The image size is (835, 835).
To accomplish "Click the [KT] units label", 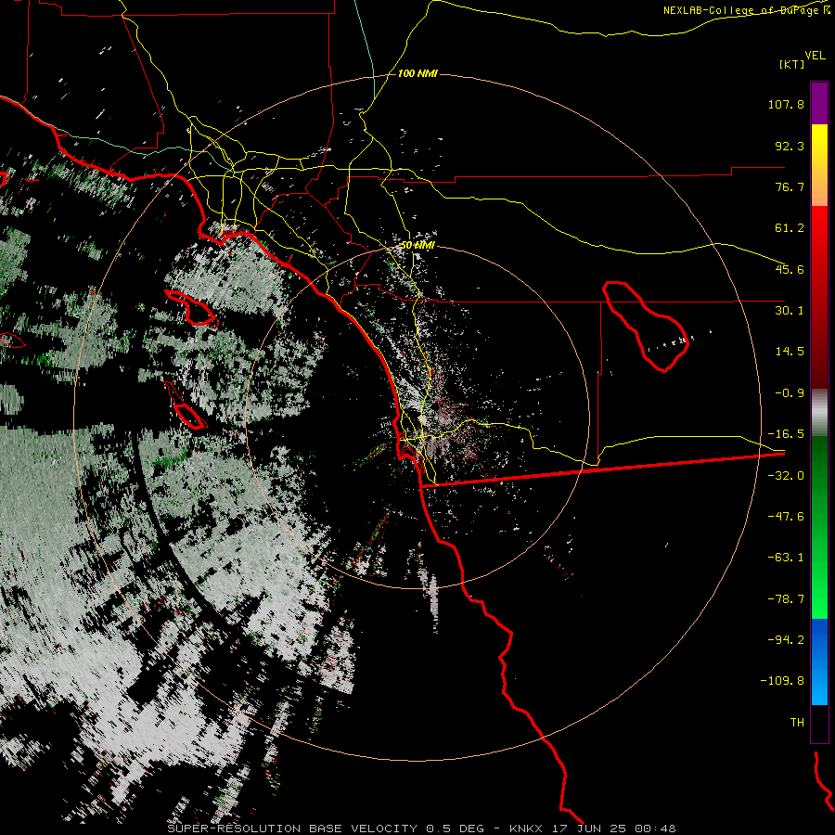I will (791, 64).
